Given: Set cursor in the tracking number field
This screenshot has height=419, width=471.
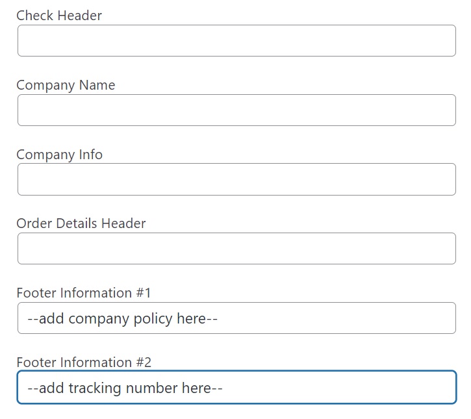Looking at the screenshot, I should (236, 387).
